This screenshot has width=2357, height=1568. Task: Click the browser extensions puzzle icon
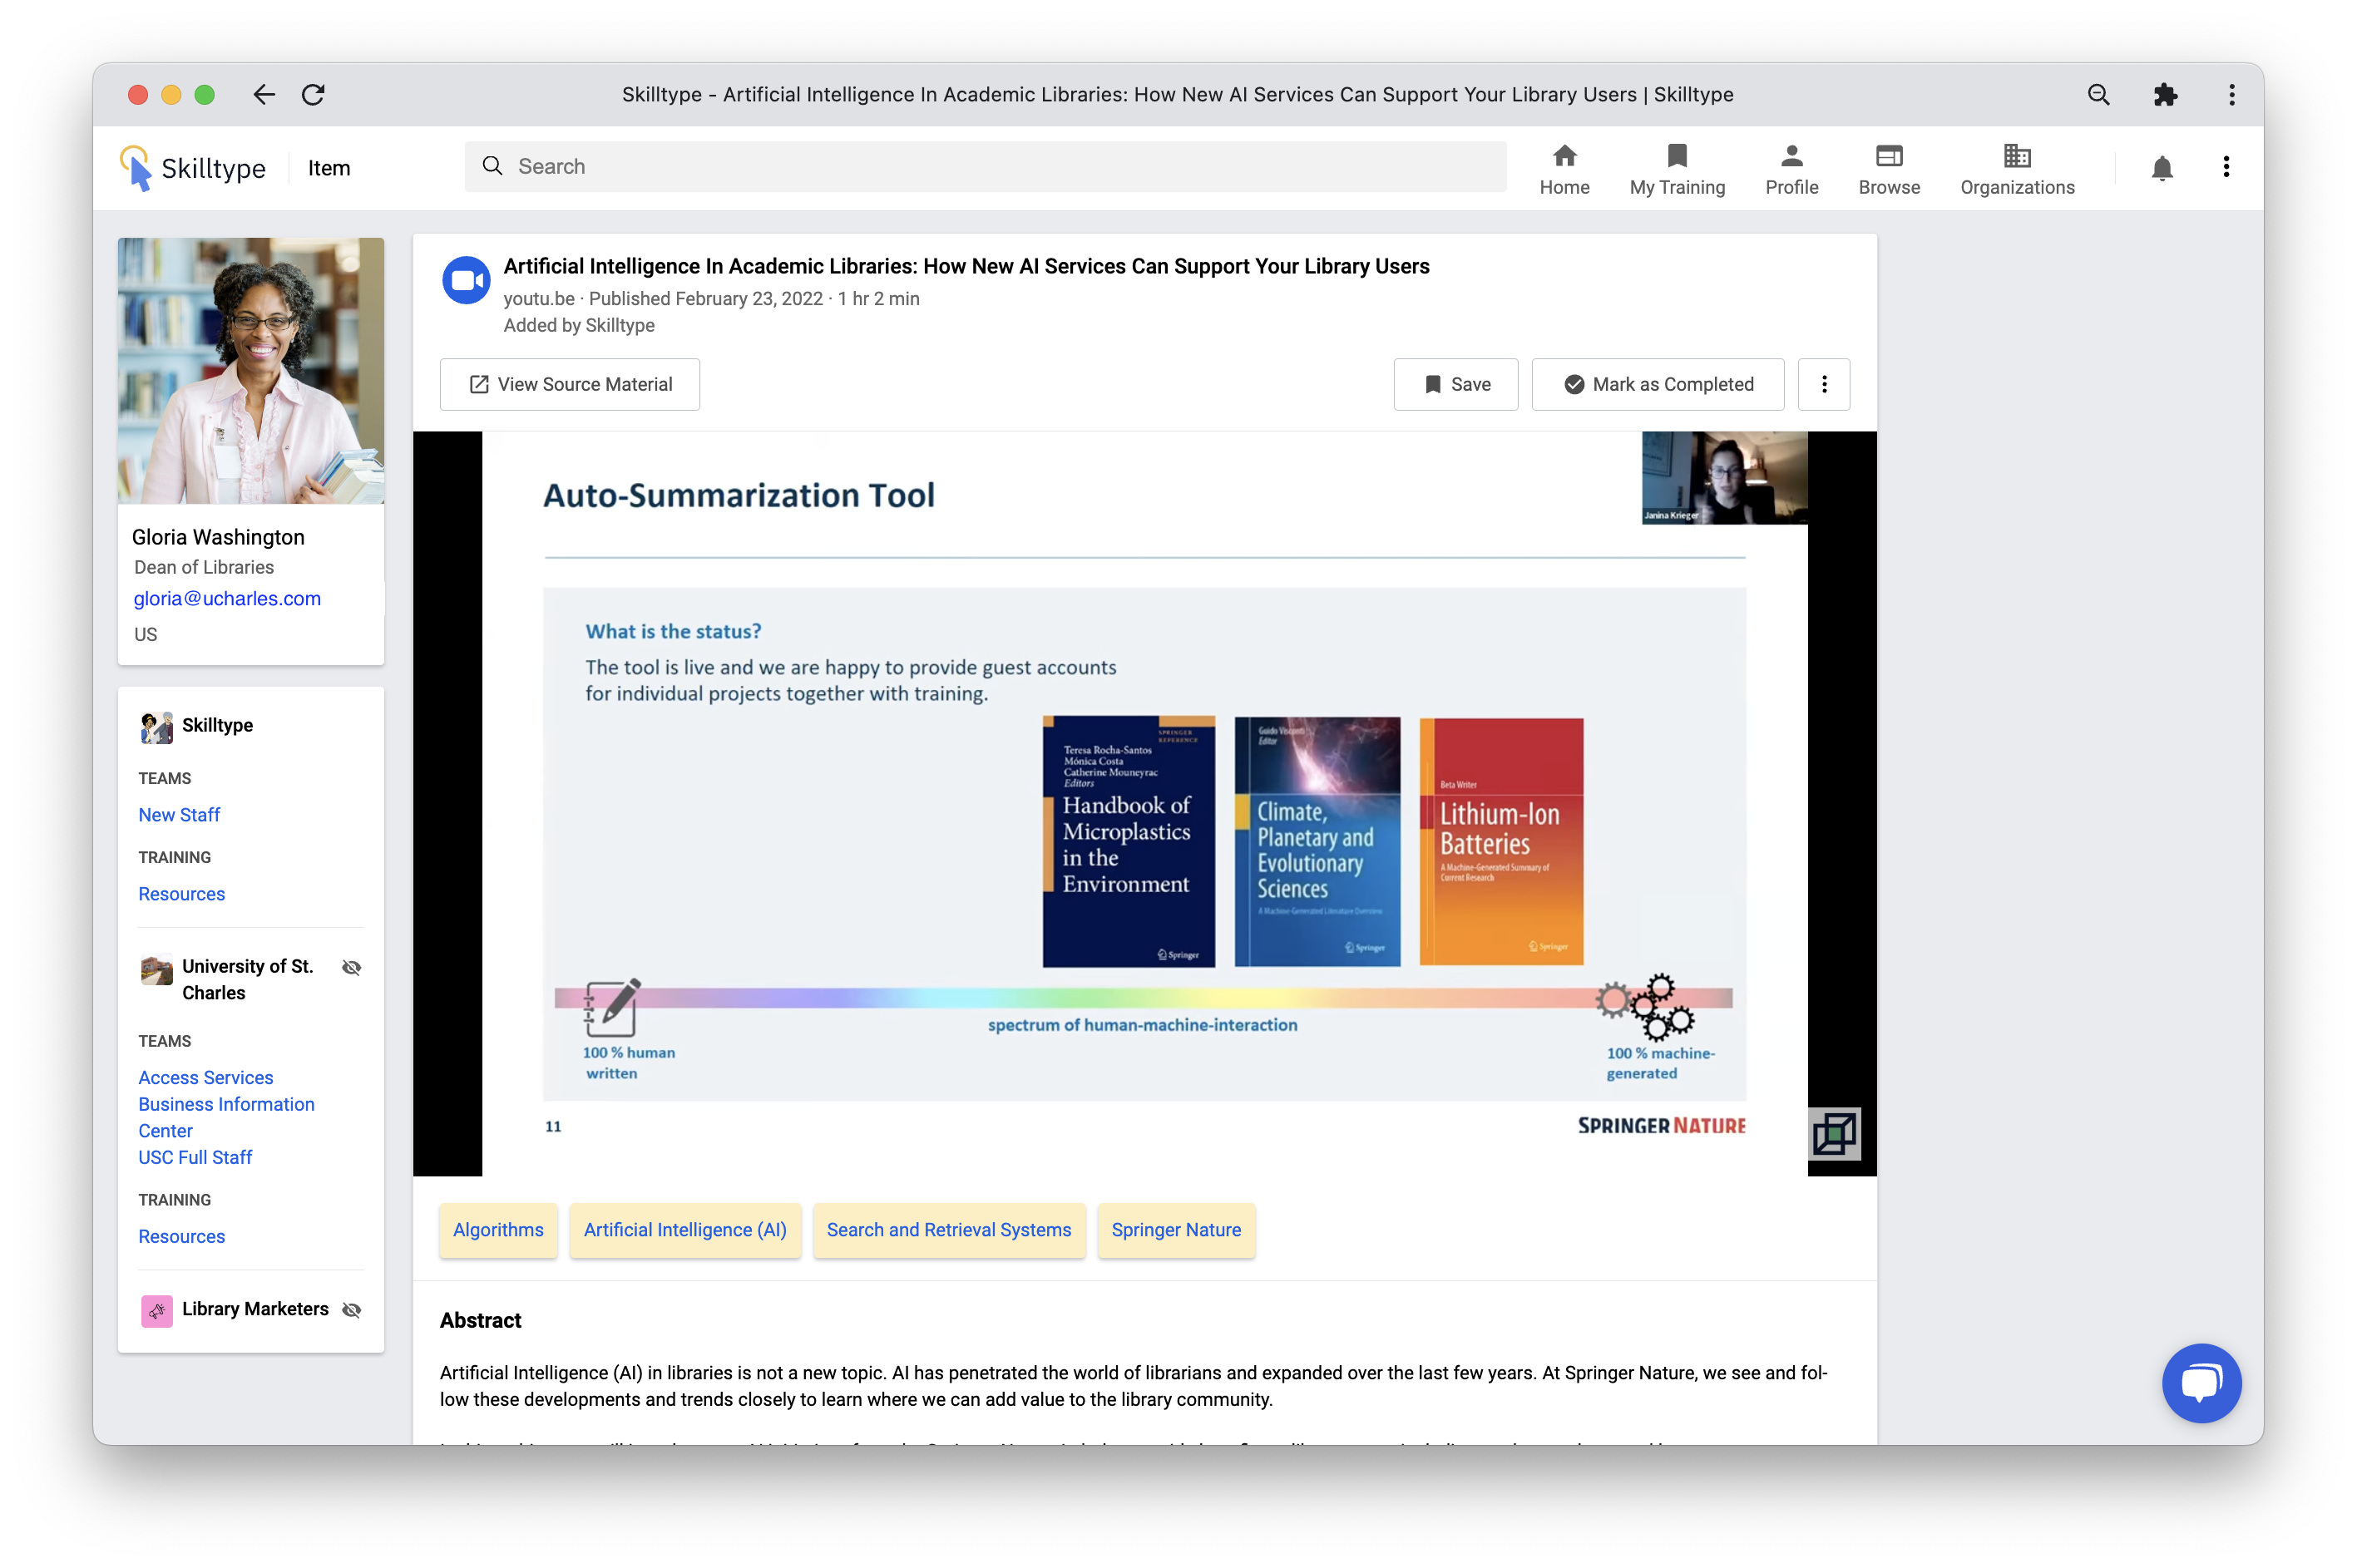pos(2165,95)
